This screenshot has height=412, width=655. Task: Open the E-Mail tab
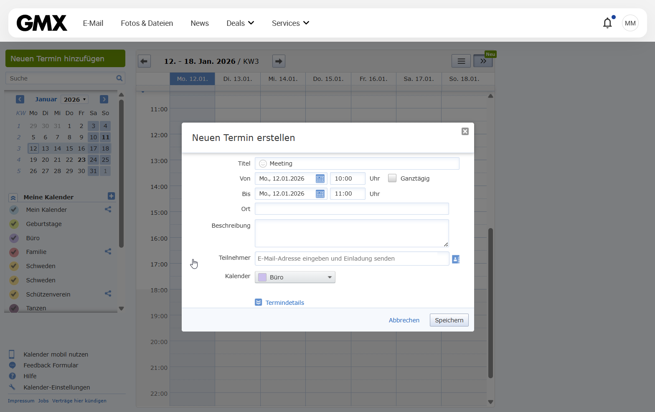pos(93,23)
